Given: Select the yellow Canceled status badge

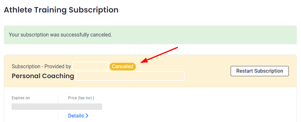Looking at the screenshot, I should [x=122, y=67].
